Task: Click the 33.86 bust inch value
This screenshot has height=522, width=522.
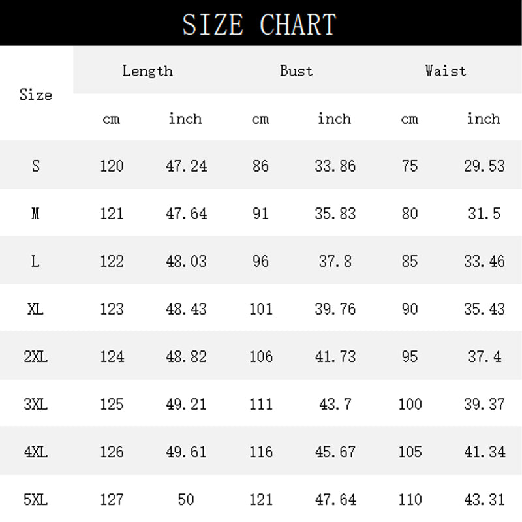Action: click(335, 166)
